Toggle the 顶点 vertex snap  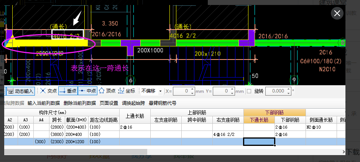click(x=107, y=91)
